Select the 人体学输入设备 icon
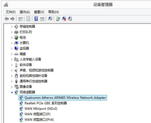The image size is (151, 123). (x=16, y=59)
